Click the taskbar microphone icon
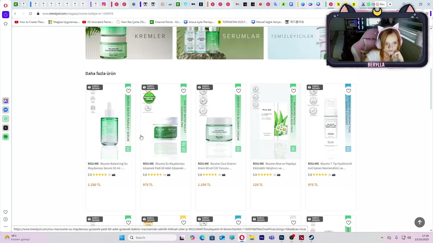Screen dimensions: 433x243 coord(396,238)
